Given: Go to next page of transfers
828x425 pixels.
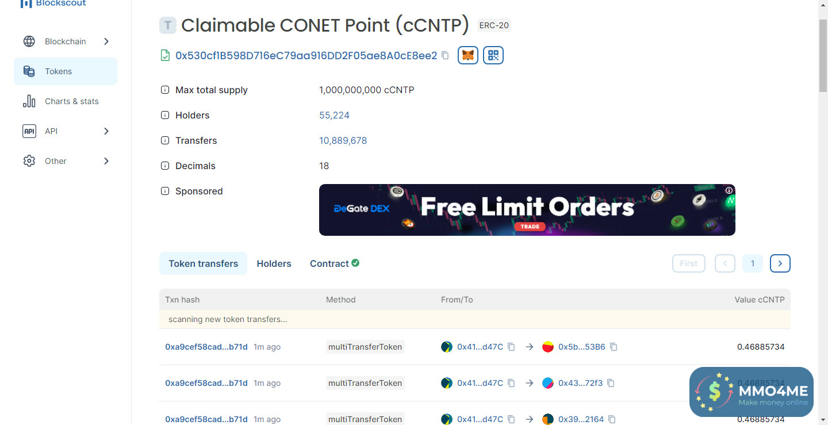Looking at the screenshot, I should point(780,263).
